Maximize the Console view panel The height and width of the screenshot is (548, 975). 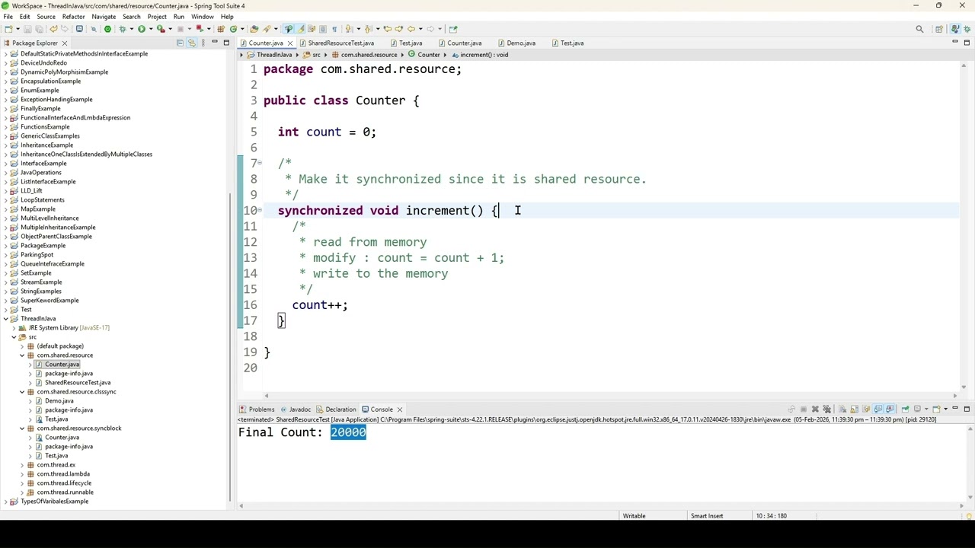click(x=967, y=409)
